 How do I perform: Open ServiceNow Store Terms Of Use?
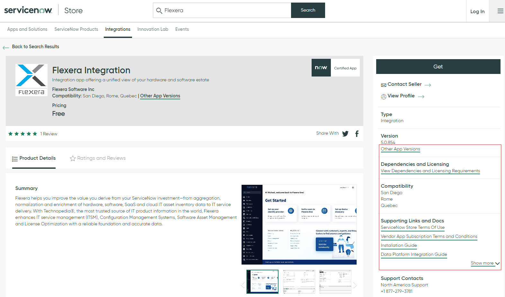412,228
